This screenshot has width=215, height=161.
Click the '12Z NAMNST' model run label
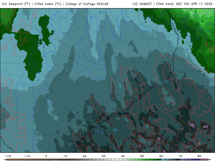coord(142,4)
